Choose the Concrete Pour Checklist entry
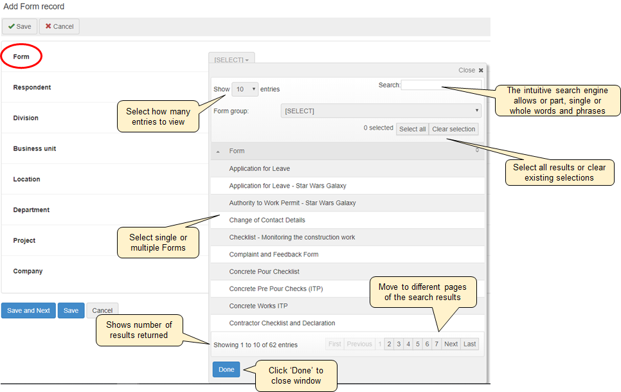The width and height of the screenshot is (621, 392). (x=264, y=272)
